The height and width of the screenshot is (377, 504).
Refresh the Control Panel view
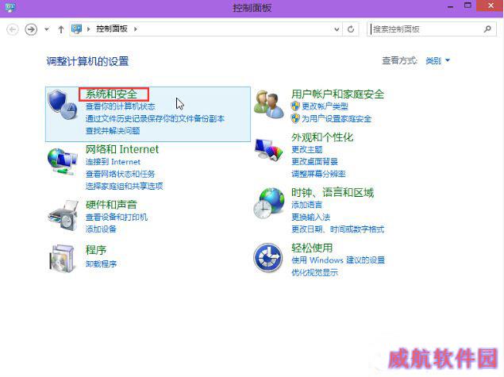pyautogui.click(x=351, y=29)
